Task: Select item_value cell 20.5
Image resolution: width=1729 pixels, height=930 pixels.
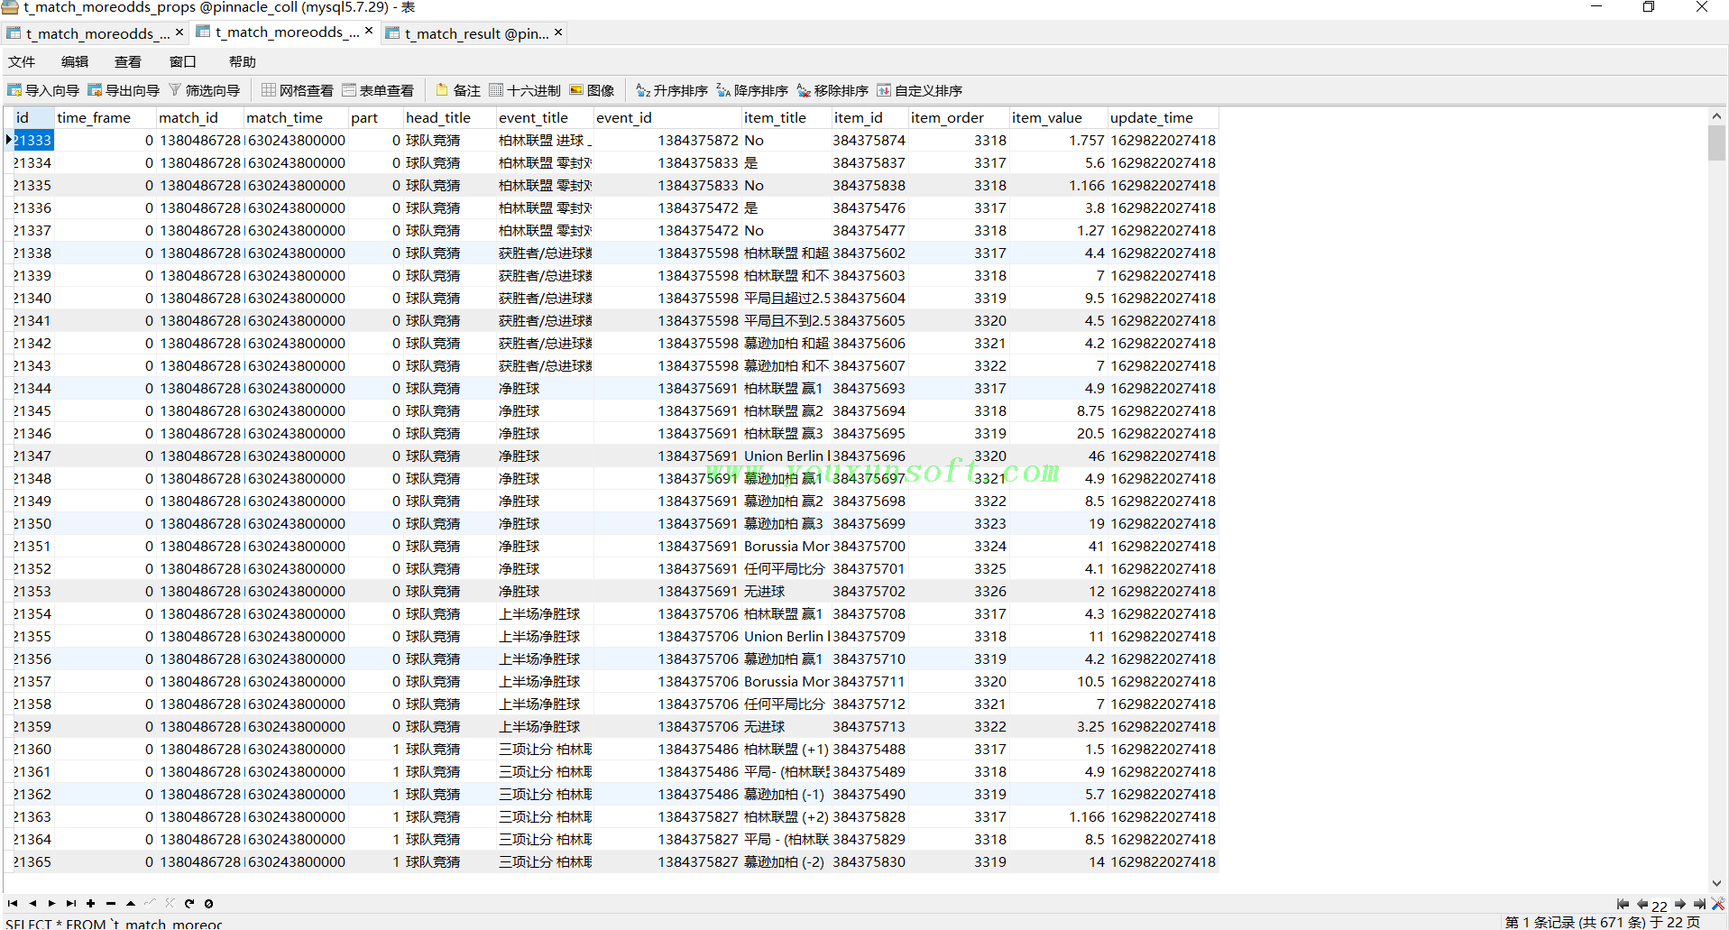Action: pos(1058,434)
